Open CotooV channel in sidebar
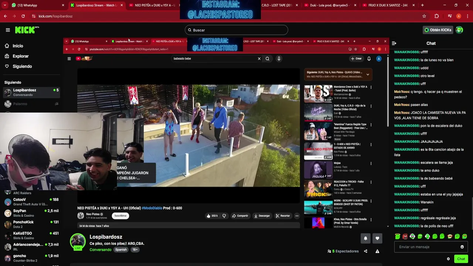This screenshot has width=473, height=266. [x=31, y=202]
